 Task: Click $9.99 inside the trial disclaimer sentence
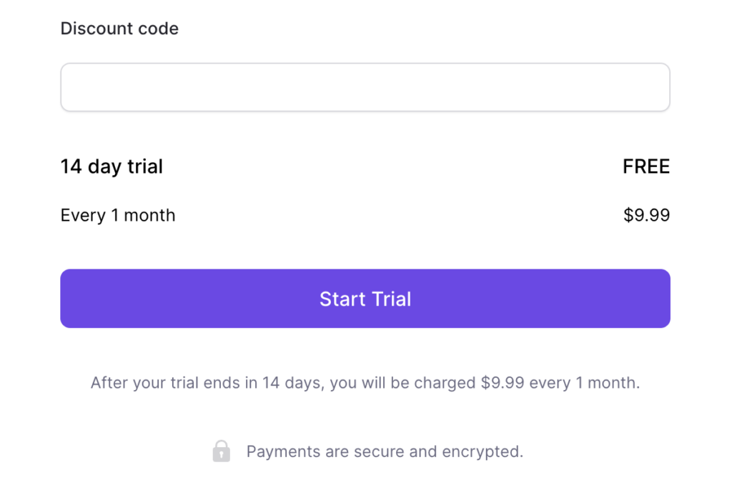(503, 383)
